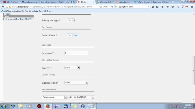Switch to Profile - irfan tab
This screenshot has width=195, height=109.
[67, 2]
